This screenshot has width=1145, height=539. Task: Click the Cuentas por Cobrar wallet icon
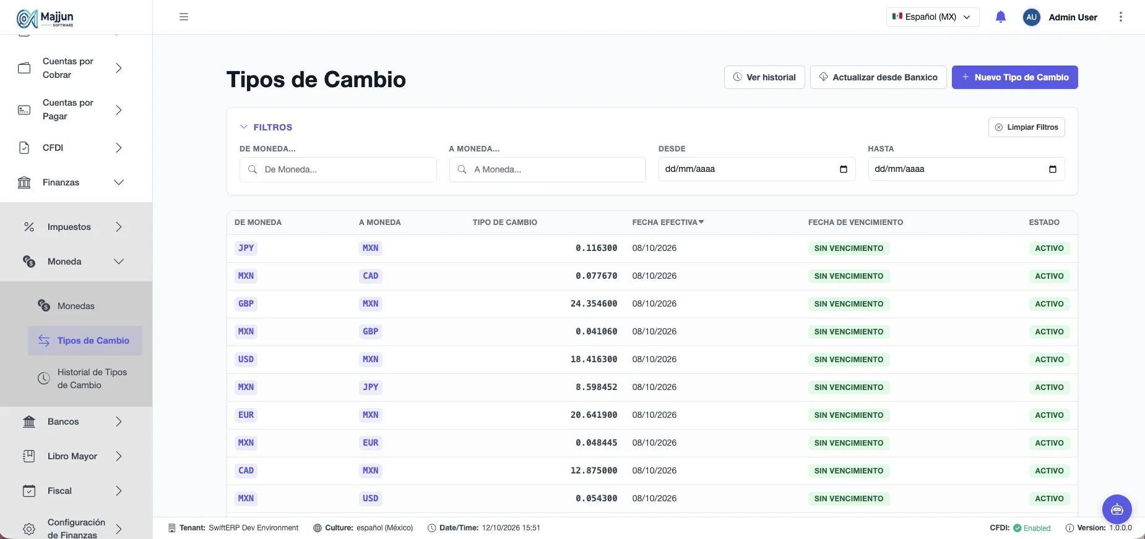[x=24, y=68]
